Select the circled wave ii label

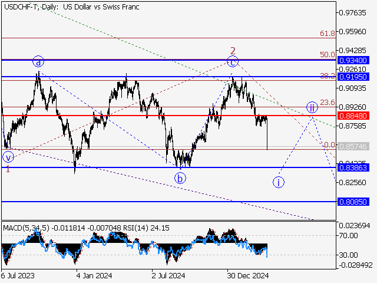(x=312, y=107)
